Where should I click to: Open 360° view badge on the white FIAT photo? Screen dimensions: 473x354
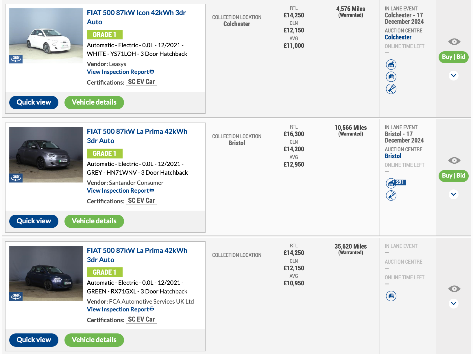click(16, 59)
